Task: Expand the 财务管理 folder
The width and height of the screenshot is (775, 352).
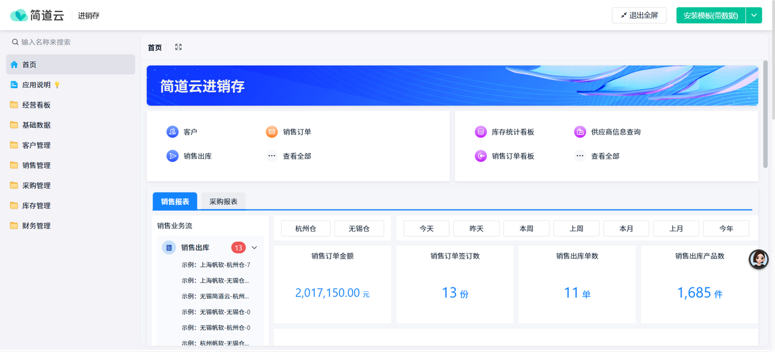Action: (70, 226)
